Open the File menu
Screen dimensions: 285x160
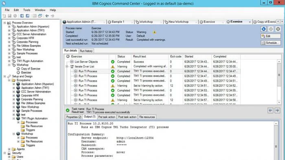(7, 10)
